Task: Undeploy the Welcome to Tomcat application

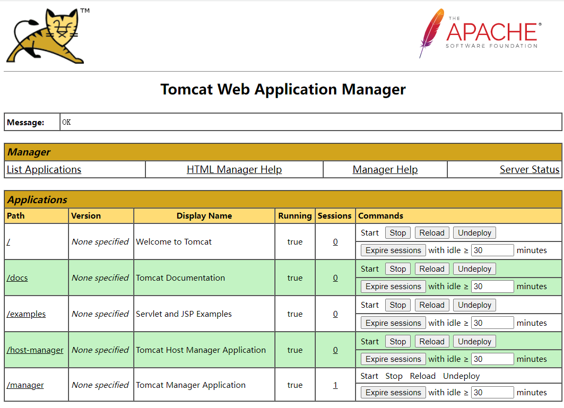Action: [474, 233]
